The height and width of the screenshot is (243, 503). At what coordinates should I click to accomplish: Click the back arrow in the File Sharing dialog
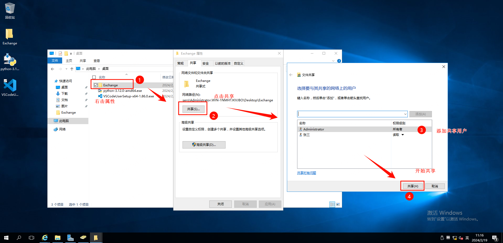291,75
